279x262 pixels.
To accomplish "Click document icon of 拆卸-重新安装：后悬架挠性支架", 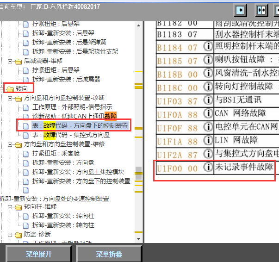I will click(26, 52).
